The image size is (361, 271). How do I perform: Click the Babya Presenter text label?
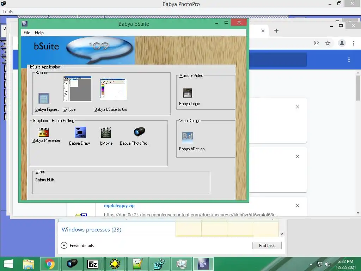pos(46,140)
